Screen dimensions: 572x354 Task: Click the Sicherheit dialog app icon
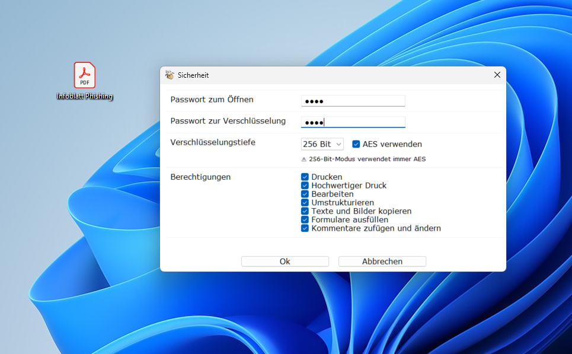coord(170,75)
